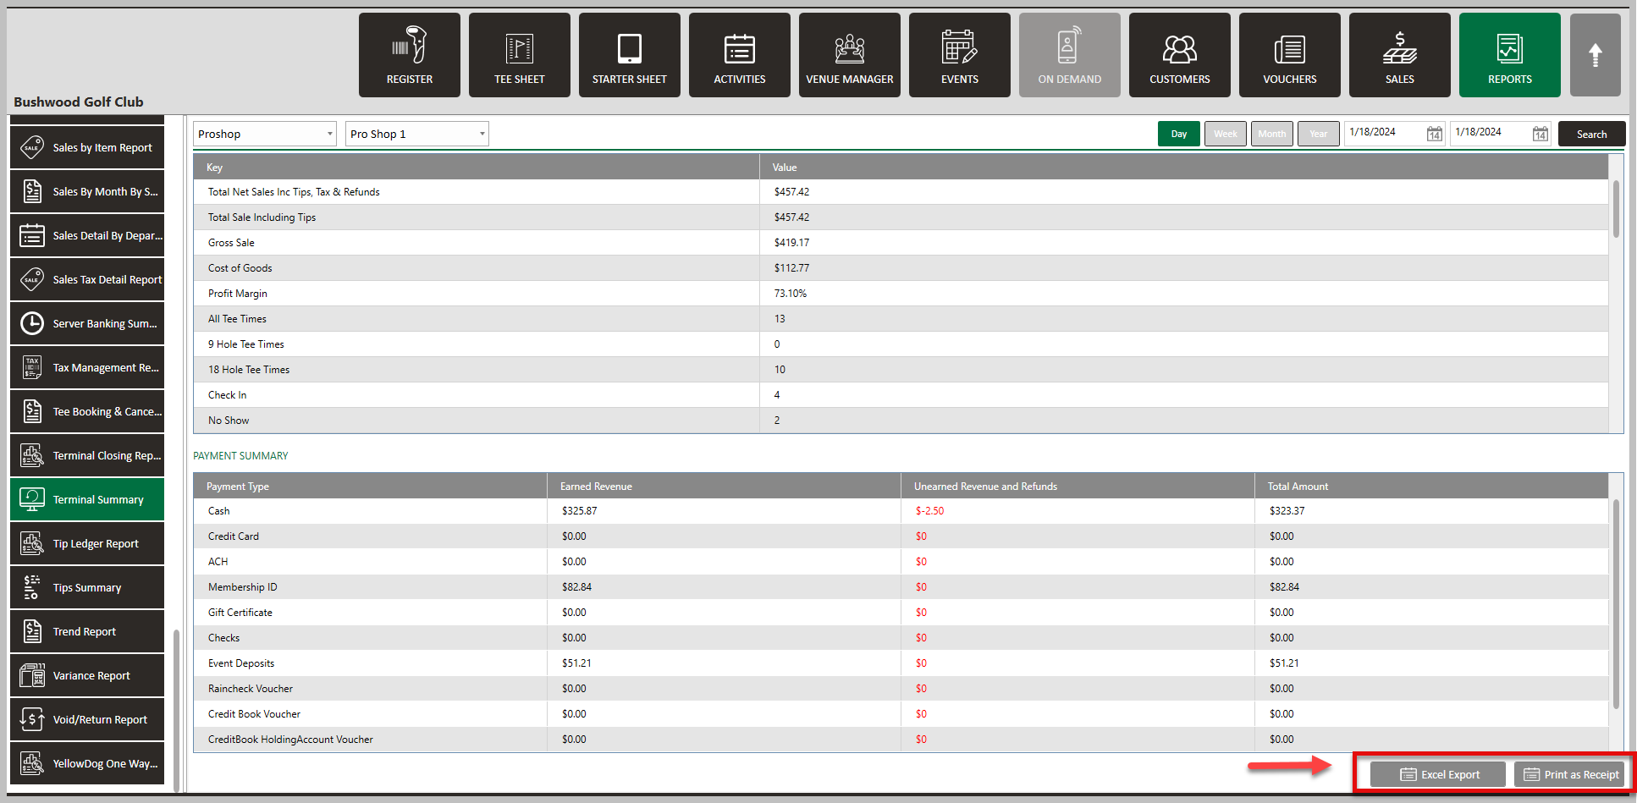Screen dimensions: 1637x803
Task: Select the Week range toggle
Action: 1226,134
